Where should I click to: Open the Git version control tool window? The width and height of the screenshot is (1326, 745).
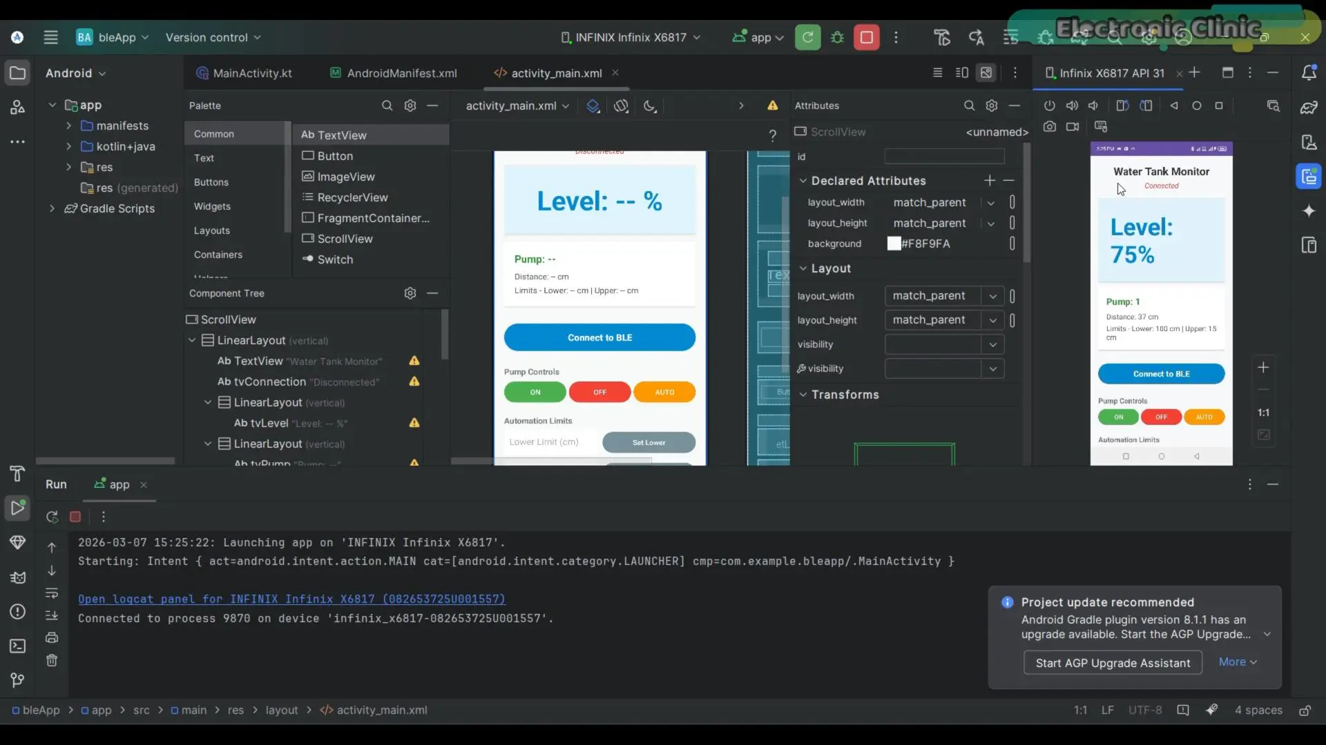pyautogui.click(x=18, y=680)
